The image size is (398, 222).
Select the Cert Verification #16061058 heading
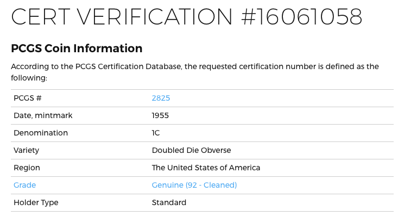[187, 16]
